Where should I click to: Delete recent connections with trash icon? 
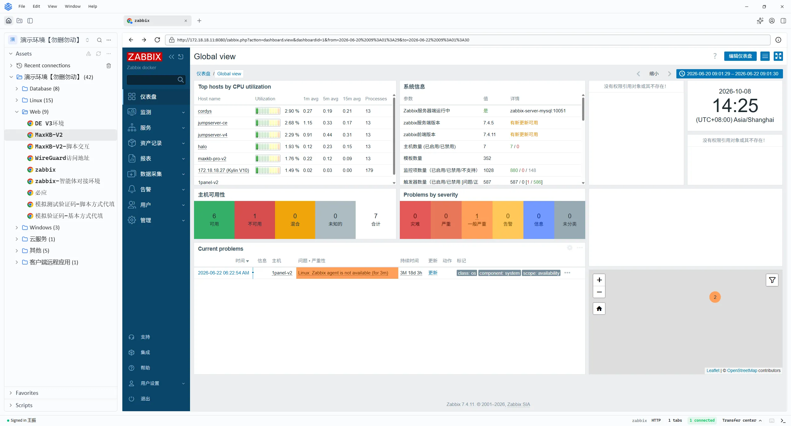click(109, 65)
